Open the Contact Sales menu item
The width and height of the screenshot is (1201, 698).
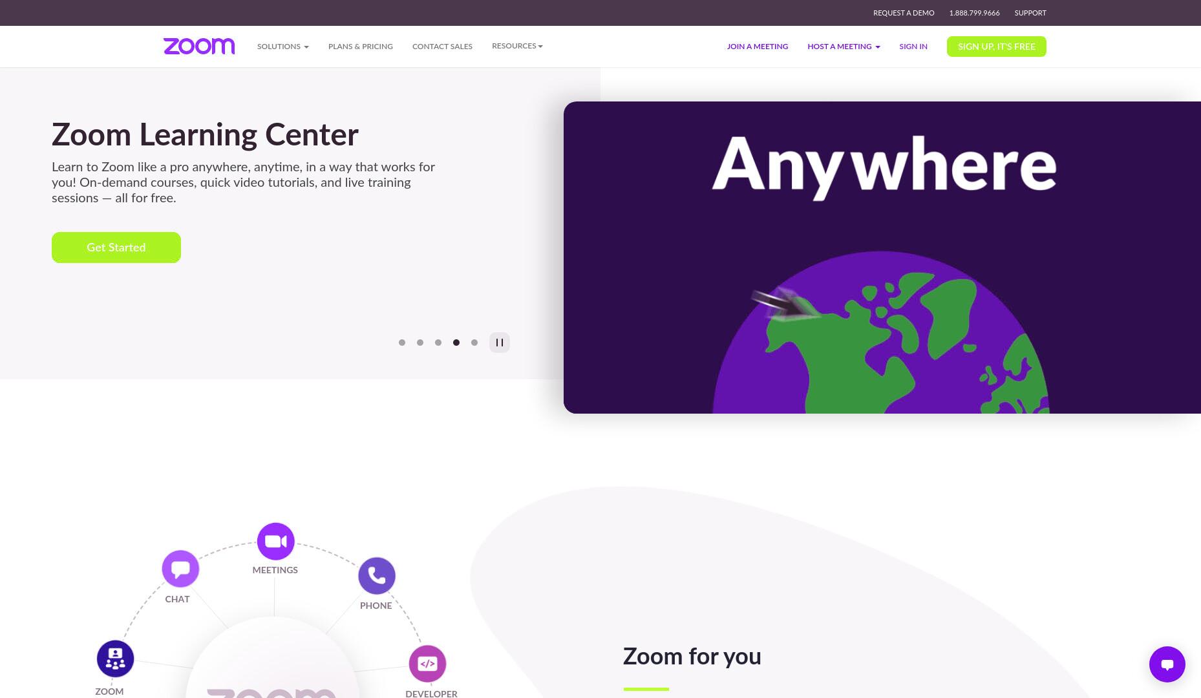coord(442,47)
